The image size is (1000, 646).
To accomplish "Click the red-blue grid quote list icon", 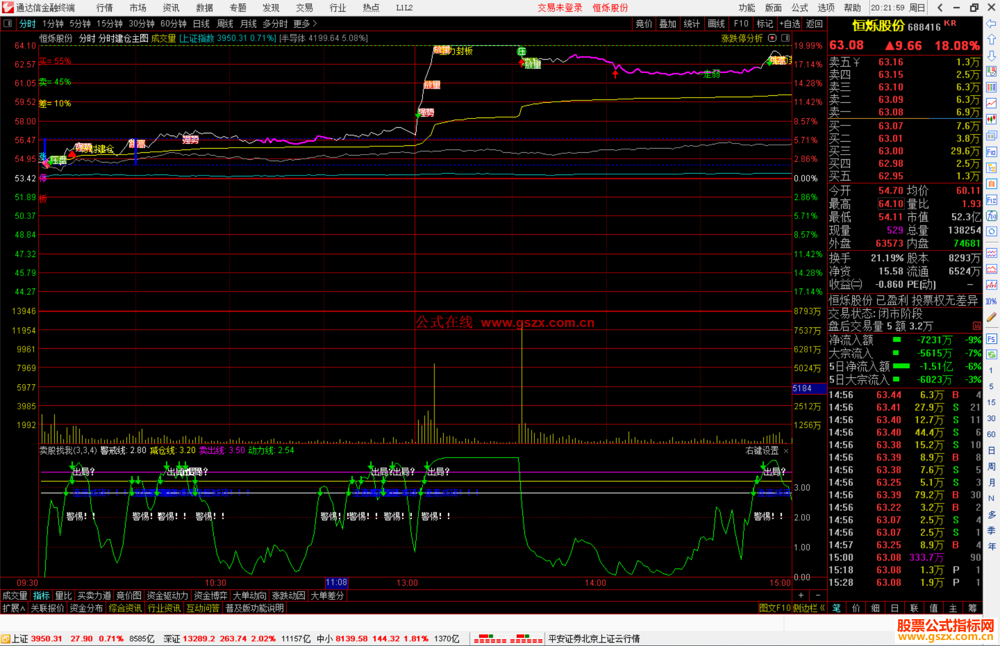I will click(991, 87).
